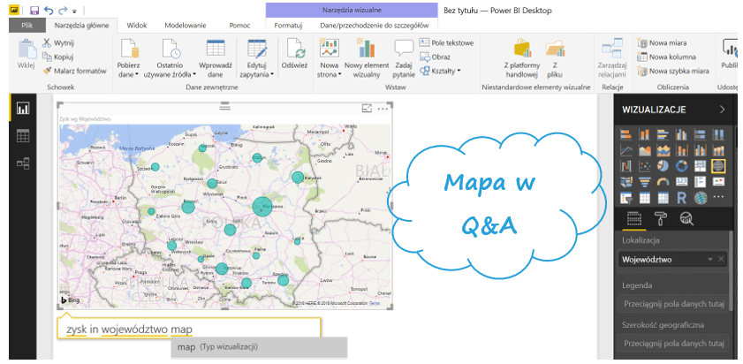Enter focus mode on map visual
Viewport: 743px width, 364px height.
367,109
